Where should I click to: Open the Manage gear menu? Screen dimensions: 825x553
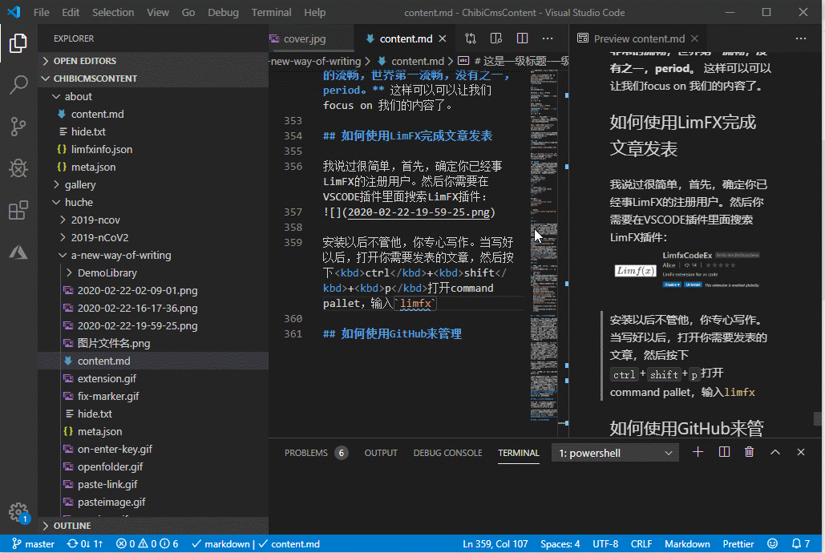pyautogui.click(x=18, y=511)
